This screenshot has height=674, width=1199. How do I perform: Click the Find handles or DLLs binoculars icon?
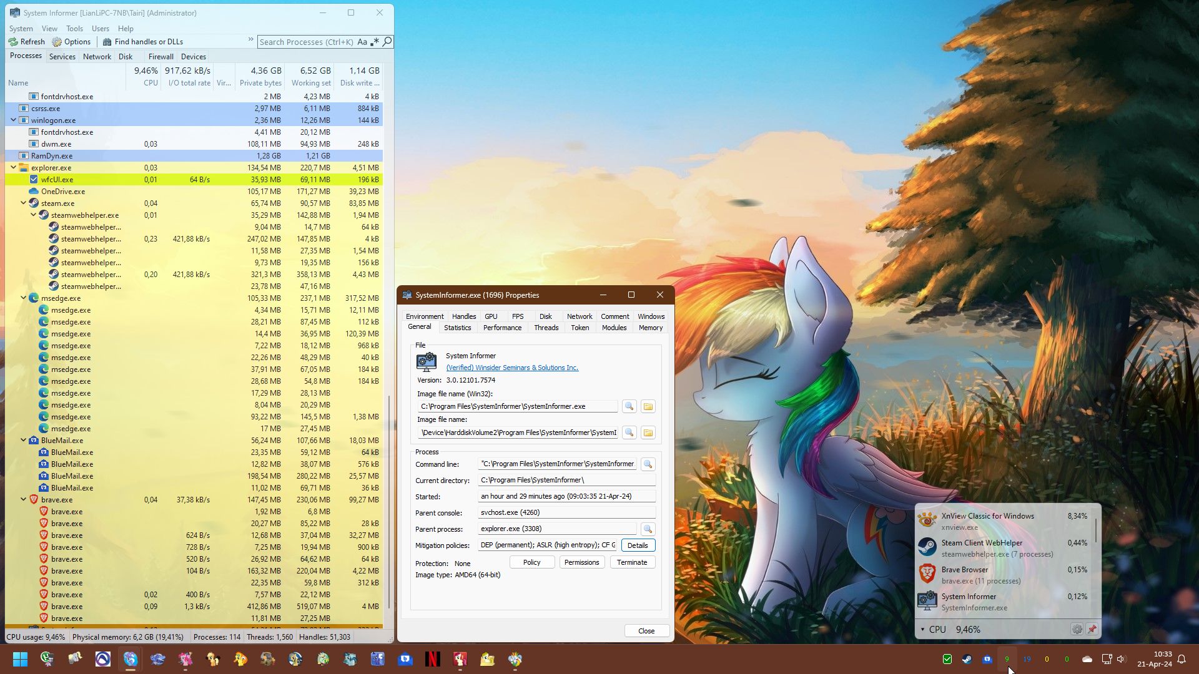click(x=107, y=42)
